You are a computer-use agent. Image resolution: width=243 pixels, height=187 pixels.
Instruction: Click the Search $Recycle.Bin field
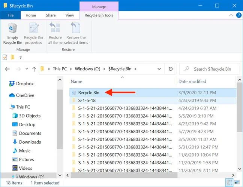pos(210,69)
